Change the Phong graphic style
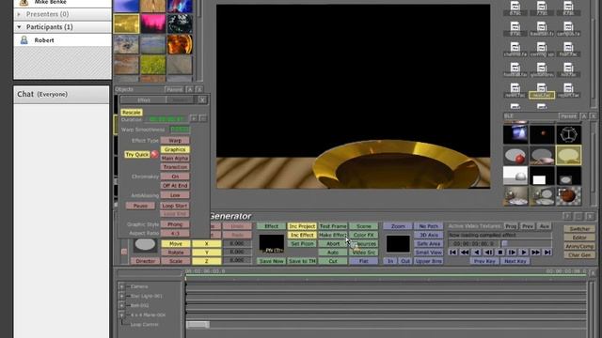The width and height of the screenshot is (602, 338). (175, 224)
